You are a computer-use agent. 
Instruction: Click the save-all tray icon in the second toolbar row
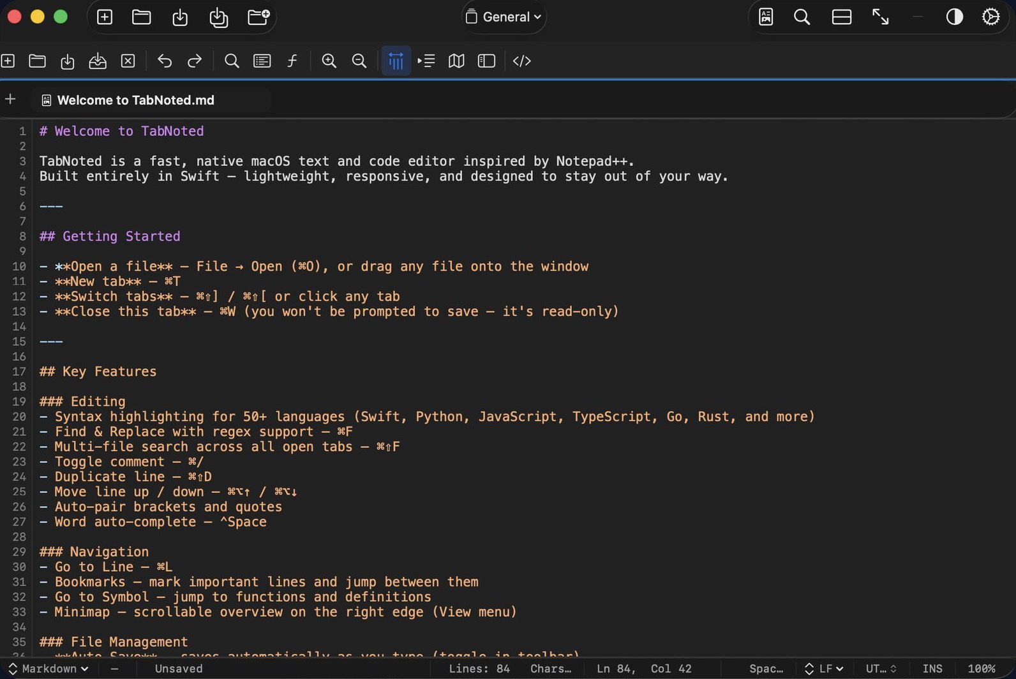pyautogui.click(x=98, y=61)
